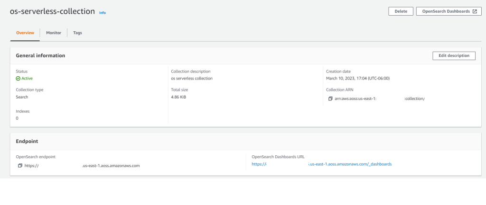Click the external-link icon on OpenSearch Dashboards

pyautogui.click(x=474, y=11)
